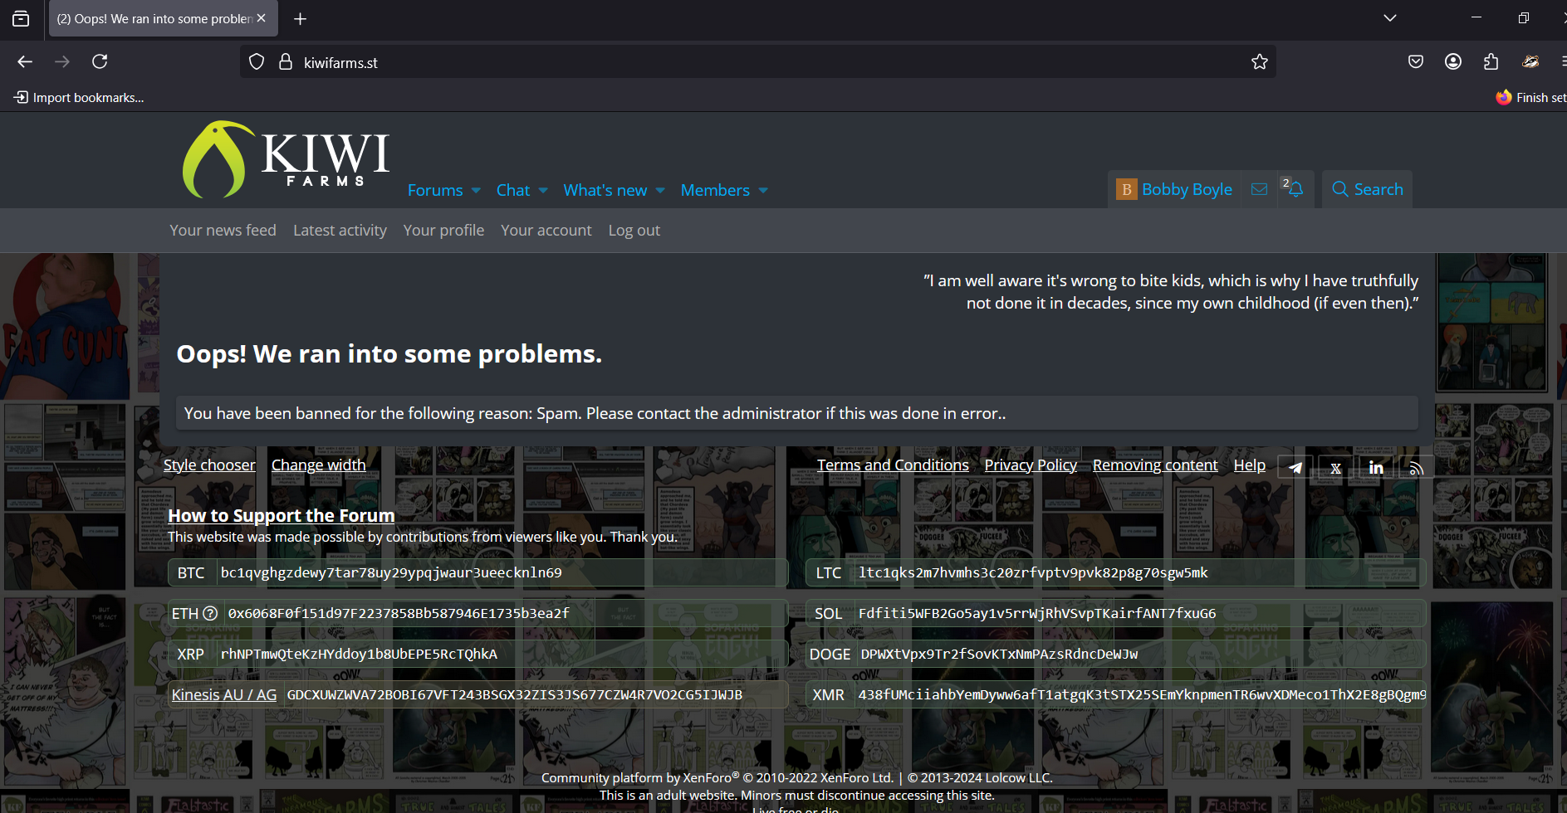1567x813 pixels.
Task: Open Your profile
Action: coord(443,231)
